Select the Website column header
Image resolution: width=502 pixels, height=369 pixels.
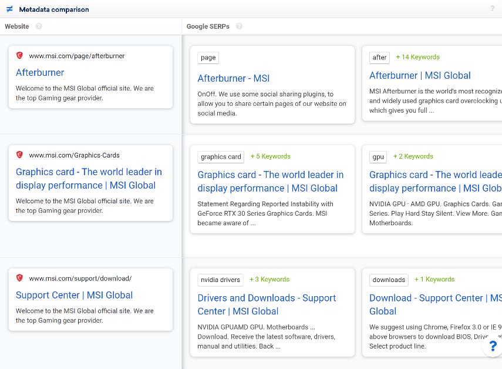[18, 26]
